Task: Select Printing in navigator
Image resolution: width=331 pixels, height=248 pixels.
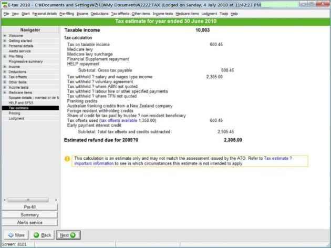Action: coord(14,113)
